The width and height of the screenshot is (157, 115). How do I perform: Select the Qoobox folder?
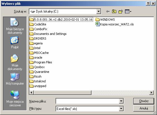pyautogui.click(x=37, y=67)
